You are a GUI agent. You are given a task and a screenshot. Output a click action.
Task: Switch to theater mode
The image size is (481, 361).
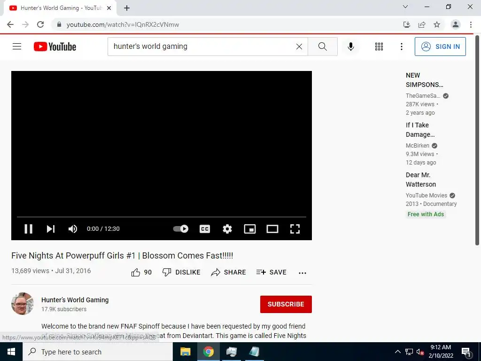(272, 229)
